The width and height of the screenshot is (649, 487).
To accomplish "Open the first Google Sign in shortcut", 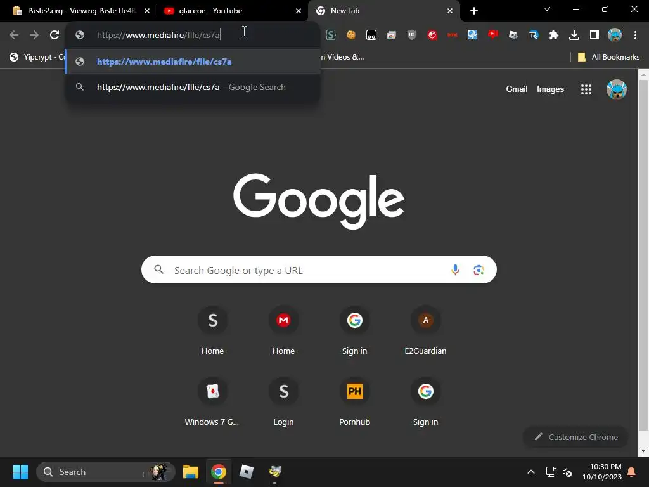I will tap(354, 330).
